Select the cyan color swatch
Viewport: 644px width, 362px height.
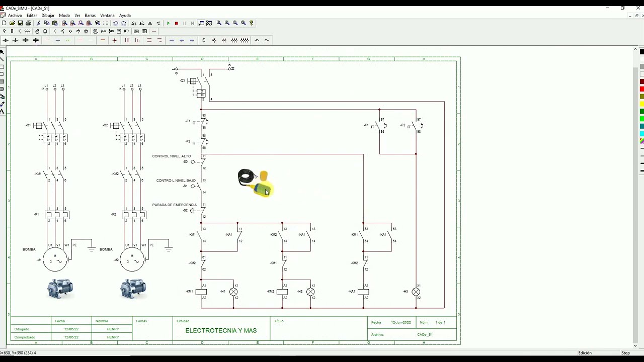(x=642, y=134)
